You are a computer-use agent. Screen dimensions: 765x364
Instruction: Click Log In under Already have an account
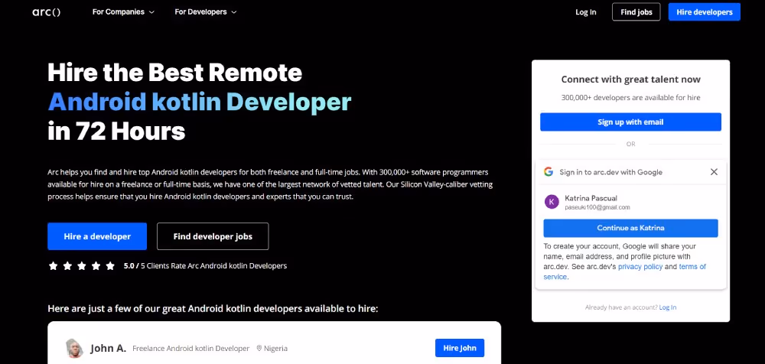coord(667,307)
